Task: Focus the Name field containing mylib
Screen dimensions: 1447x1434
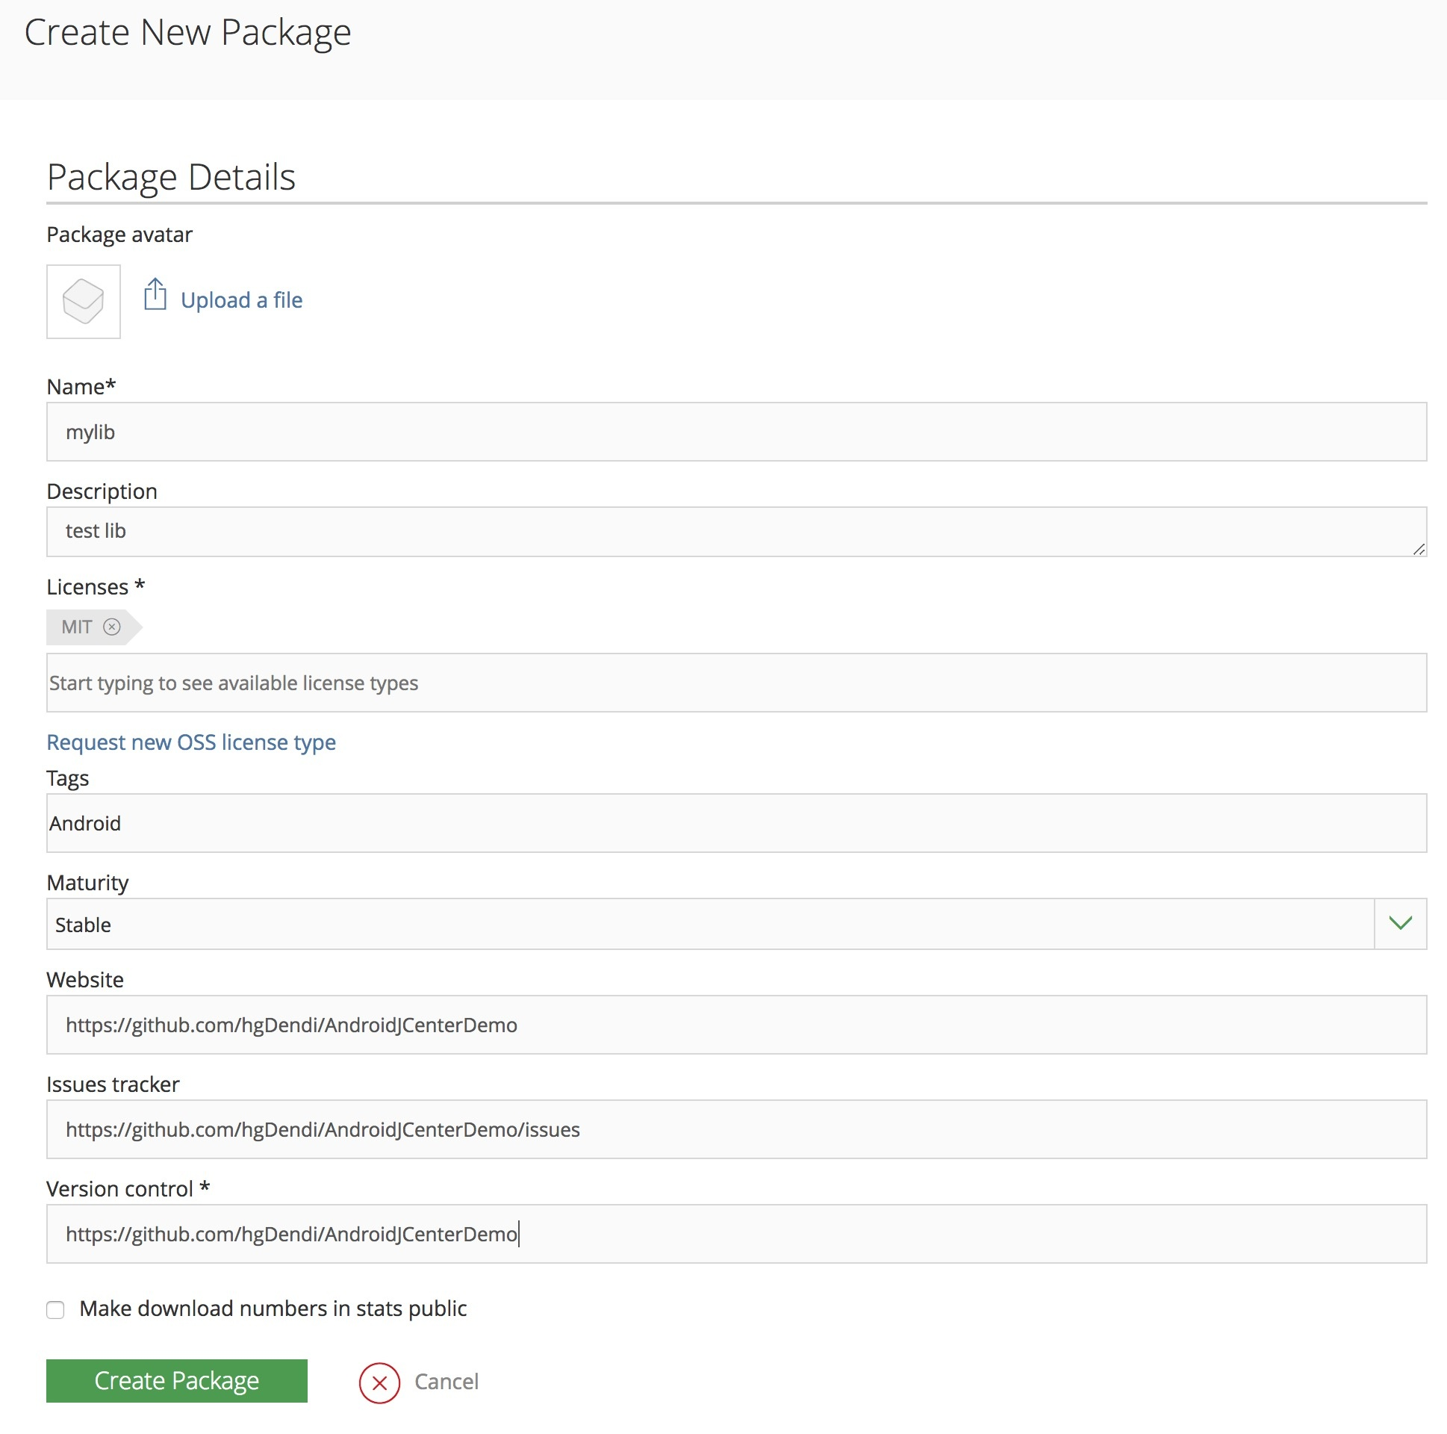Action: [x=736, y=432]
